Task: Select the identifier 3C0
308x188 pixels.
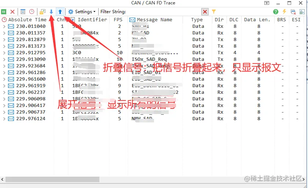Action: [x=77, y=53]
